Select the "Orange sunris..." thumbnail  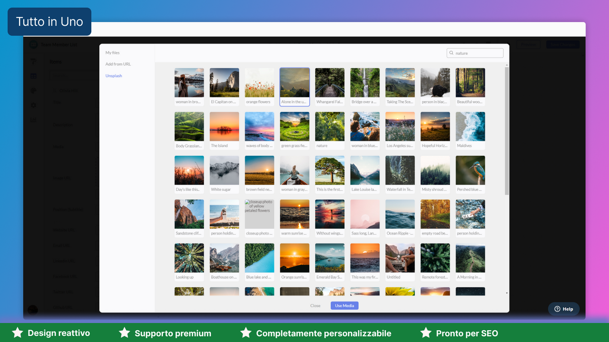point(295,262)
